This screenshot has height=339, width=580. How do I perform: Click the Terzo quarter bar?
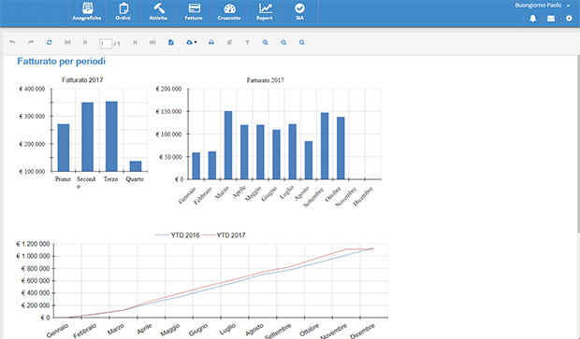click(111, 136)
